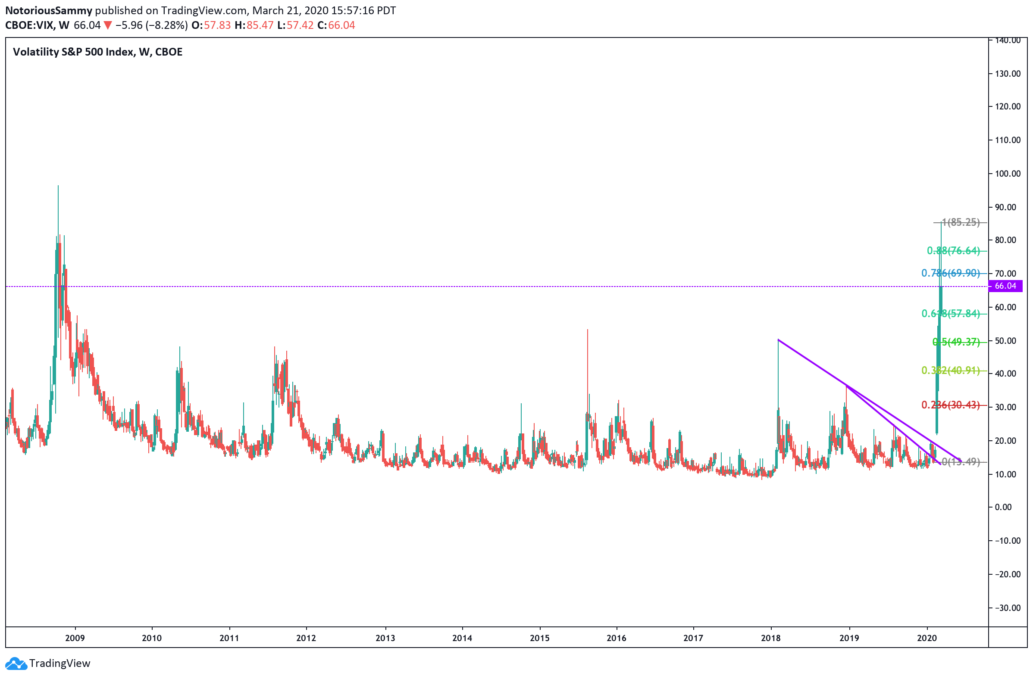
Task: Click the Fibonacci 0.382(40.91) level label
Action: click(951, 371)
